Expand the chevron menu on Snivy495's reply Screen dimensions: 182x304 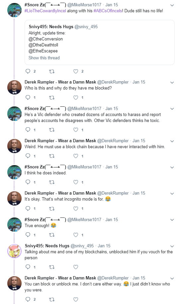coord(172,246)
